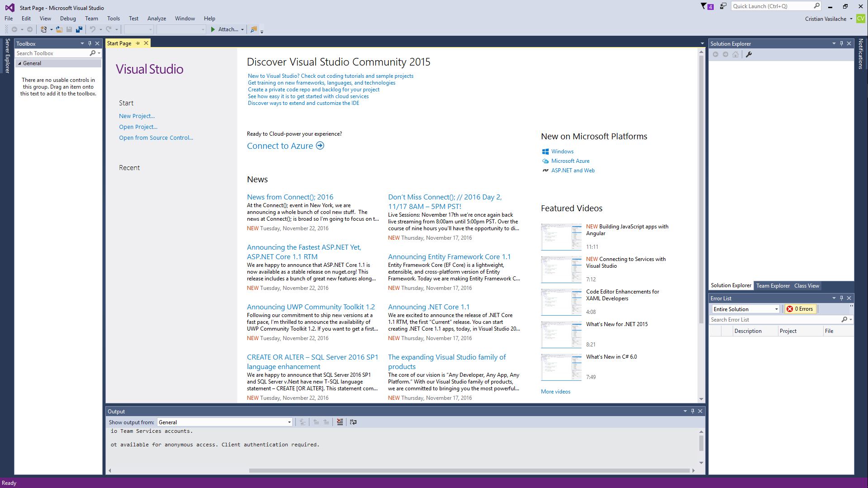Image resolution: width=868 pixels, height=488 pixels.
Task: Select the New Project toolbar icon
Action: click(43, 29)
